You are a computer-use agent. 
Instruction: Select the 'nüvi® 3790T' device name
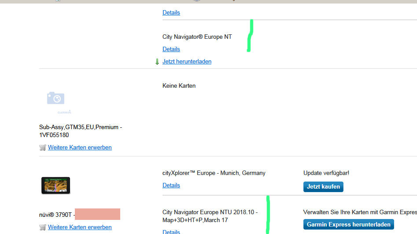(x=55, y=215)
